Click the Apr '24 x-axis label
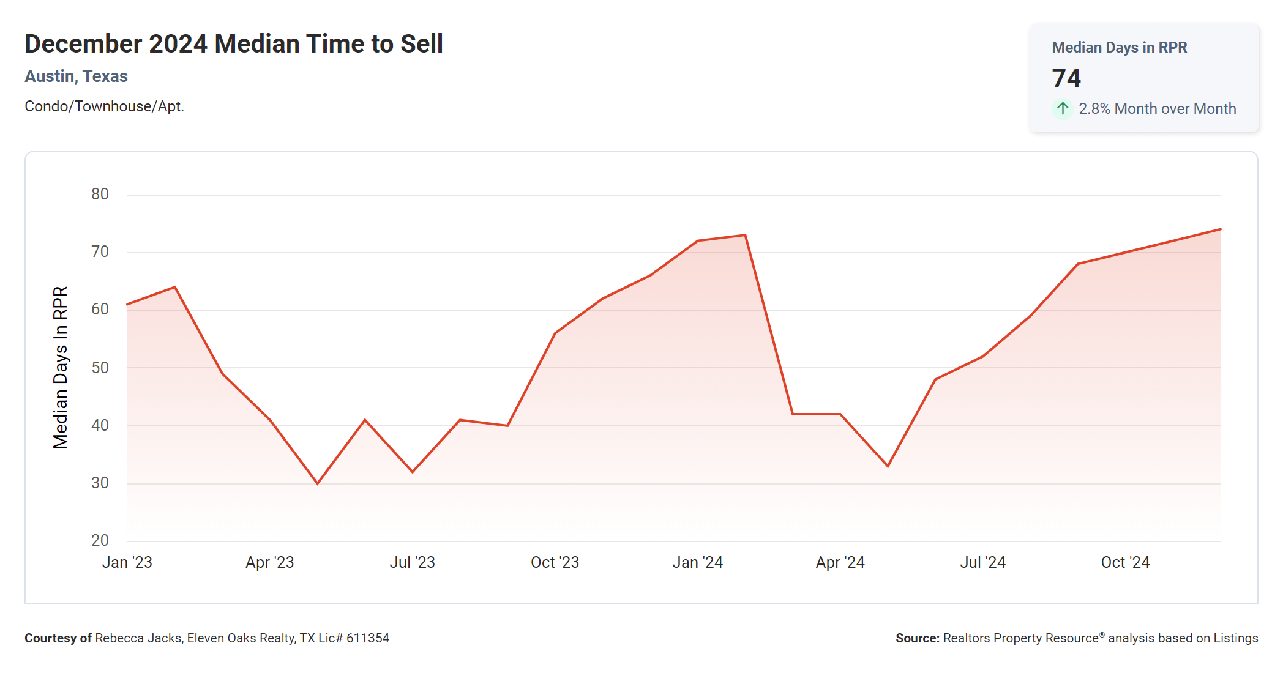 coord(840,562)
